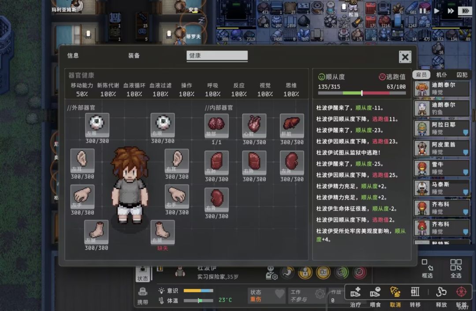Image resolution: width=476 pixels, height=311 pixels.
Task: Click the 释放 release prisoner icon
Action: point(441,292)
